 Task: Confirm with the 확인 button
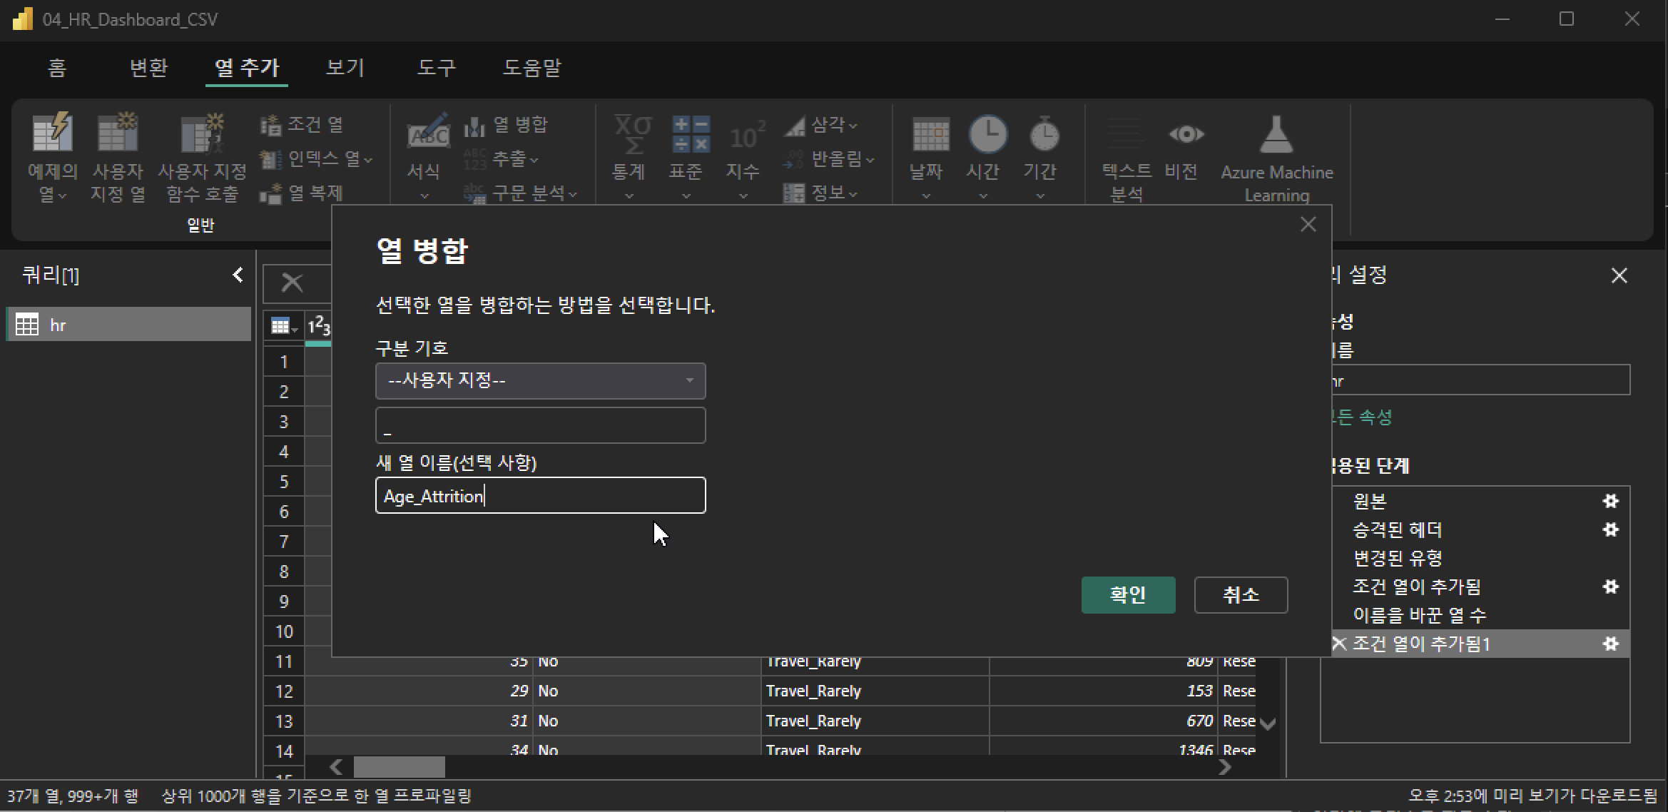pos(1127,594)
